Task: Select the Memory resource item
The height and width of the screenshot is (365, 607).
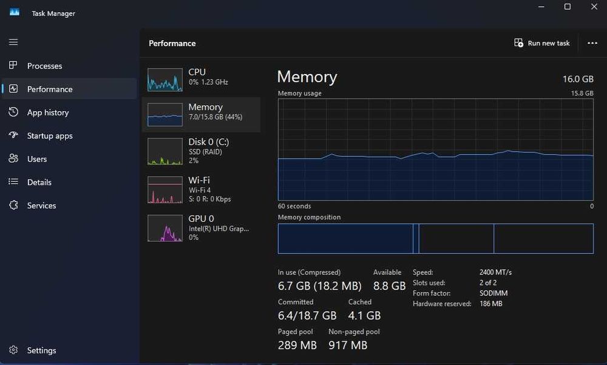Action: click(201, 114)
